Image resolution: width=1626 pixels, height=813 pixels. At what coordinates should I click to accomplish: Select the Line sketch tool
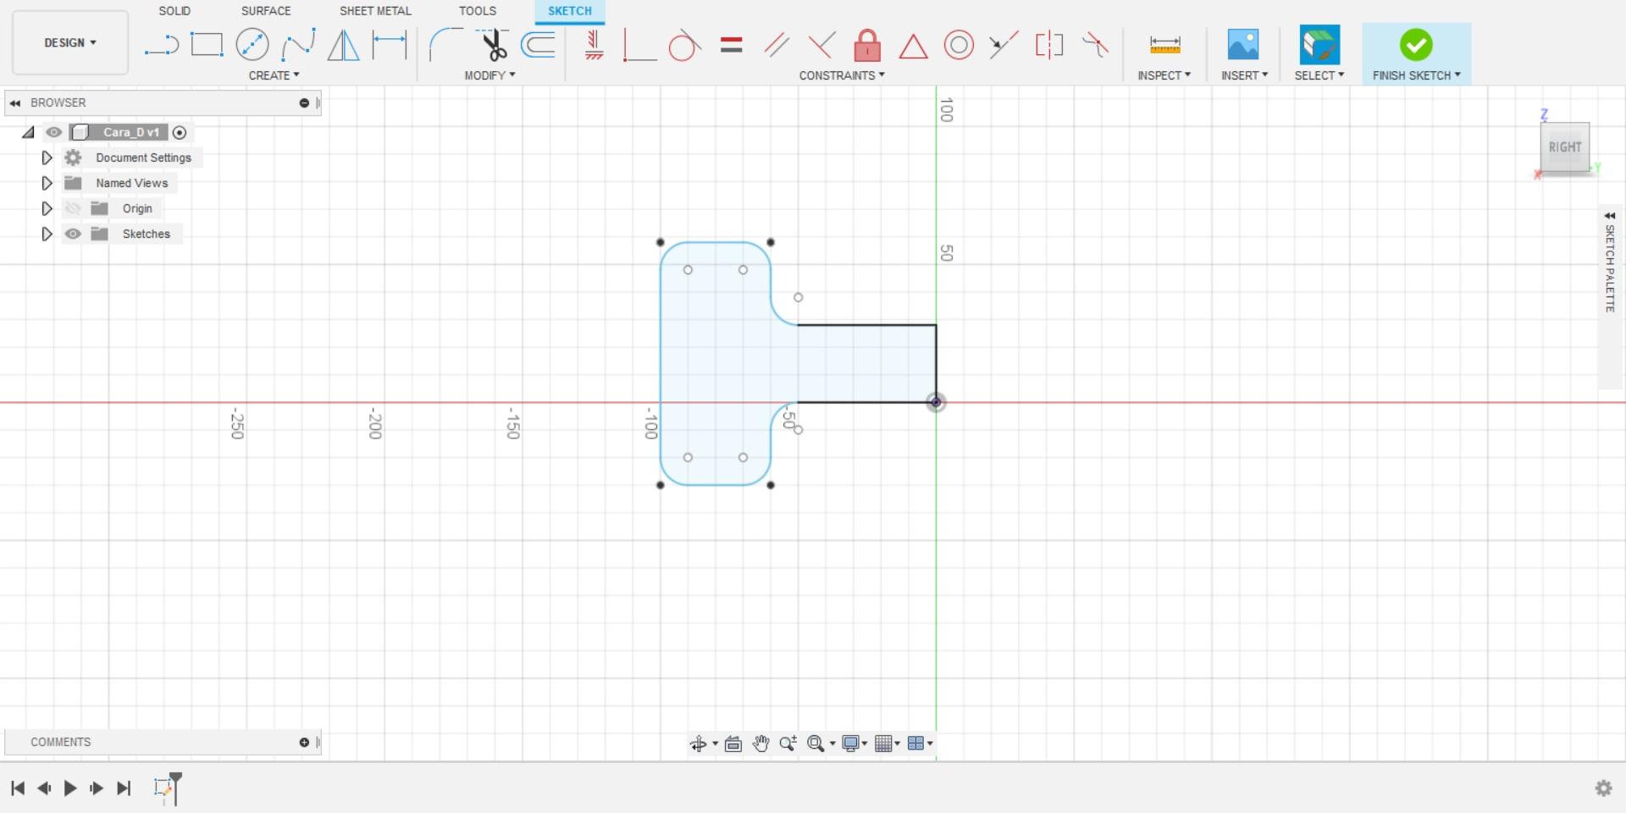[161, 45]
